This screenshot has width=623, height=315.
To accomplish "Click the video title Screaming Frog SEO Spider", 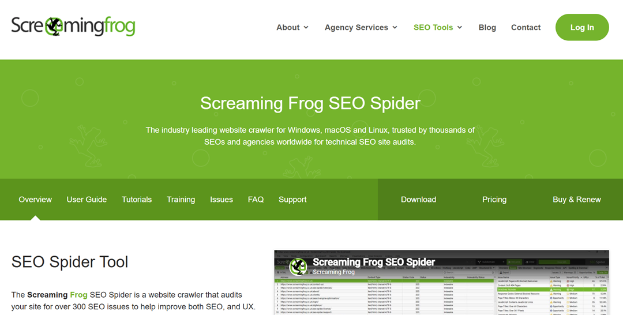I will (x=373, y=262).
